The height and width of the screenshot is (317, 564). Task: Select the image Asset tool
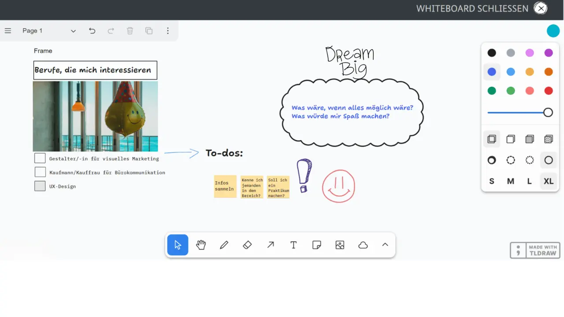point(340,245)
